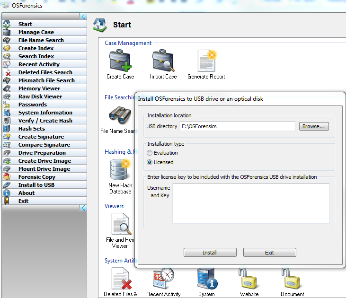Click the Import Case briefcase icon

click(163, 61)
